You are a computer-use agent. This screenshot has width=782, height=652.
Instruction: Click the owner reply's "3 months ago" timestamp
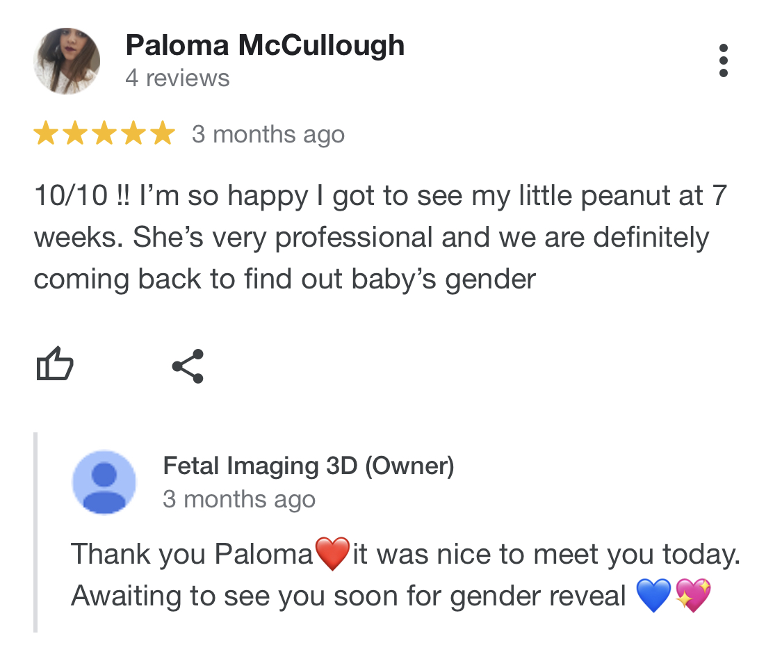click(x=239, y=499)
